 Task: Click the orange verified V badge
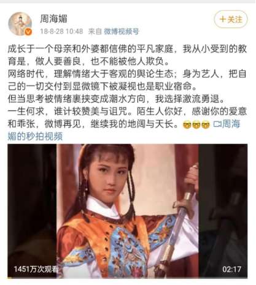tap(28, 32)
